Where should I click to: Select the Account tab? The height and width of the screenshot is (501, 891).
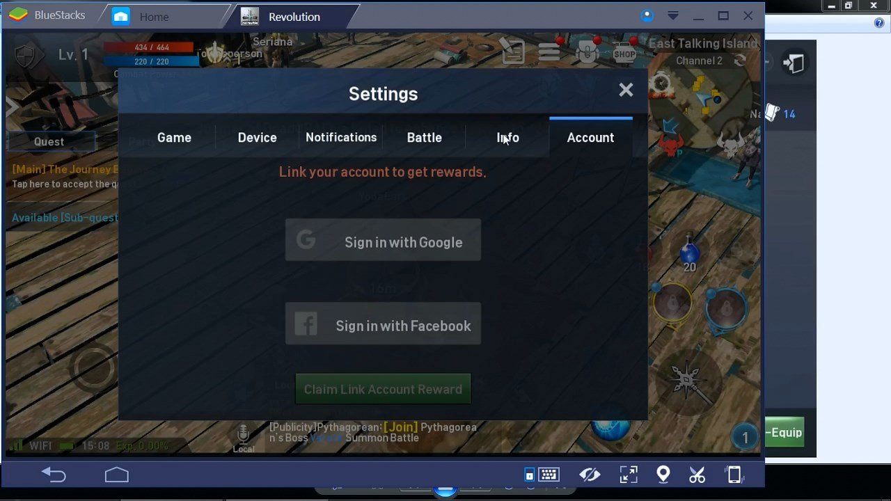tap(590, 138)
